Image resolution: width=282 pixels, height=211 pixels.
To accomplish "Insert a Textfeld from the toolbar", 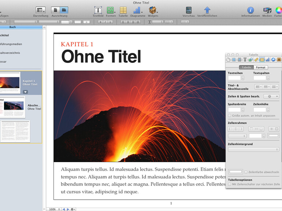I will (98, 10).
